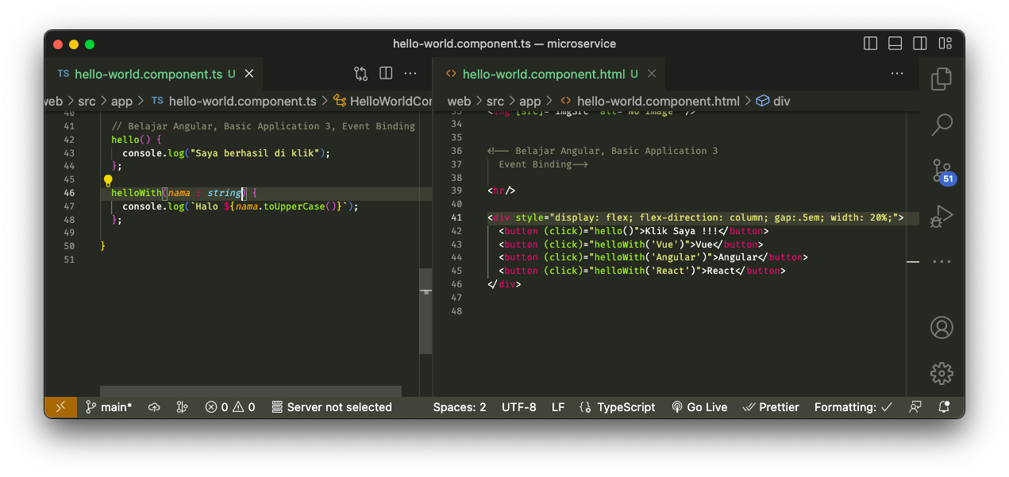
Task: Toggle the primary side bar
Action: (x=871, y=44)
